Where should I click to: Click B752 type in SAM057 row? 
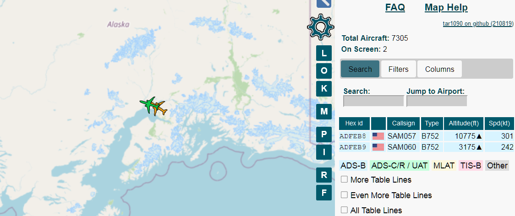click(430, 136)
